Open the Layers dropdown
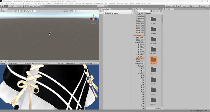This screenshot has width=210, height=112. (195, 6)
